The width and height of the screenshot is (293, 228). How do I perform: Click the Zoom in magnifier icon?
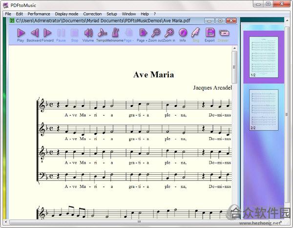pos(169,33)
